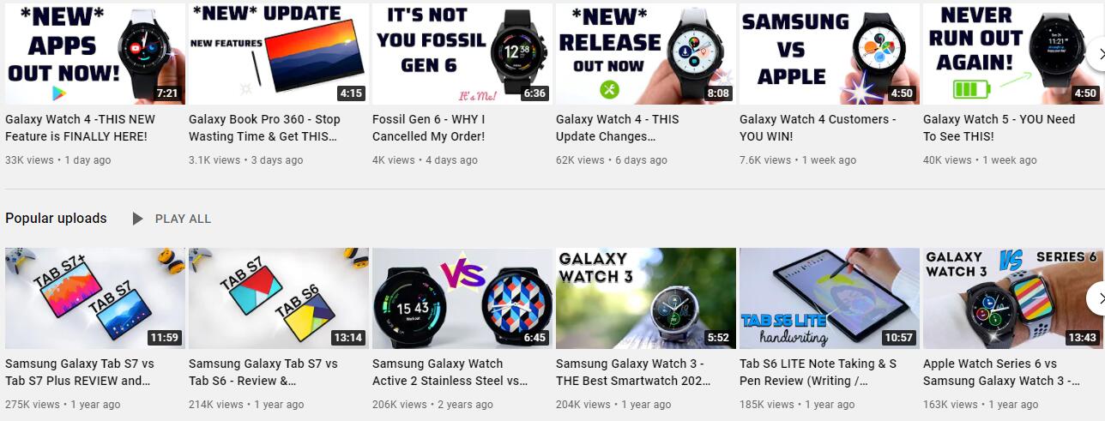Screen dimensions: 1105x421
Task: Click title 'Galaxy Watch 5 - YOU Need To See'
Action: point(999,128)
